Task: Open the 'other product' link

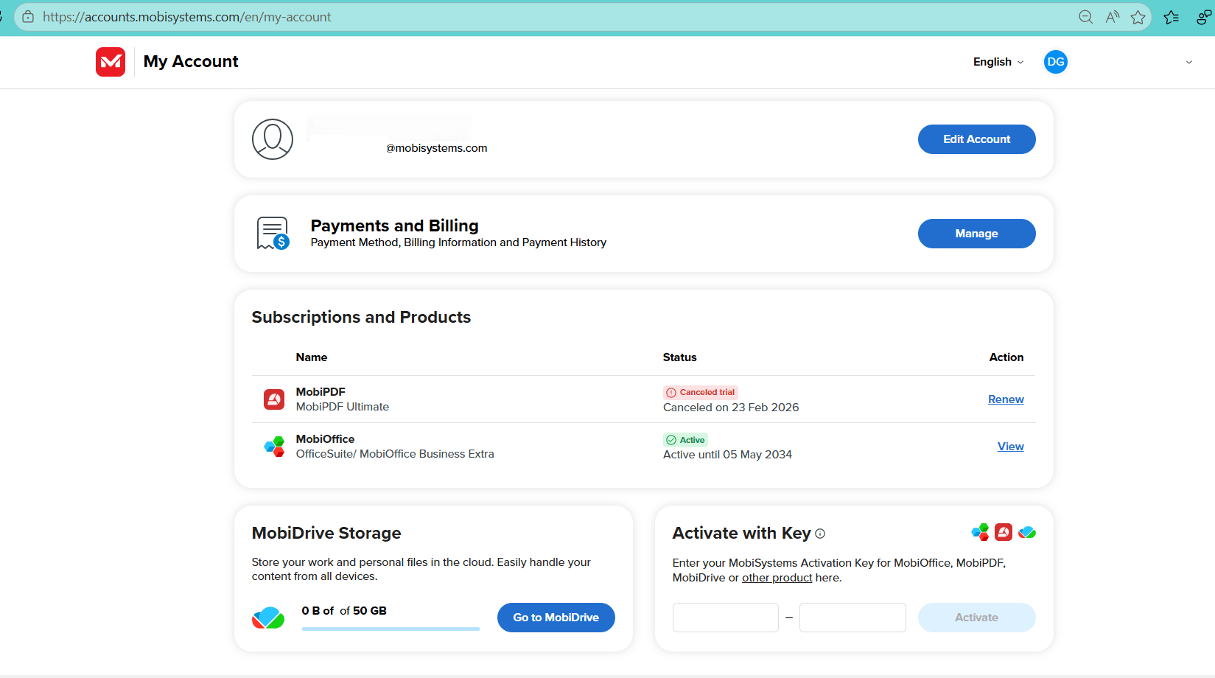Action: point(777,578)
